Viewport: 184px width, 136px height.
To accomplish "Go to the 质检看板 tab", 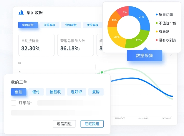I will tap(92, 25).
